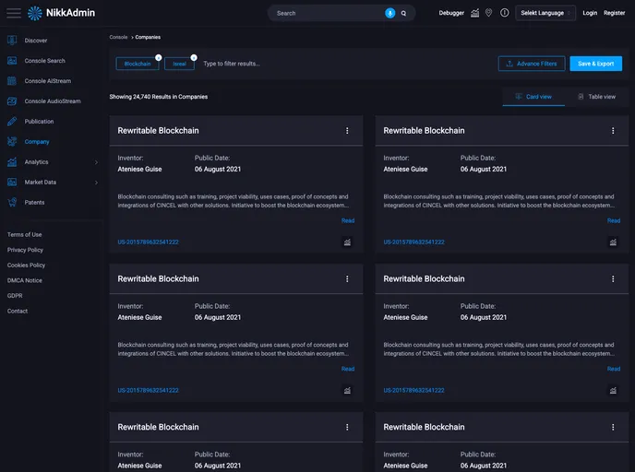Click the location pin icon

tap(488, 13)
